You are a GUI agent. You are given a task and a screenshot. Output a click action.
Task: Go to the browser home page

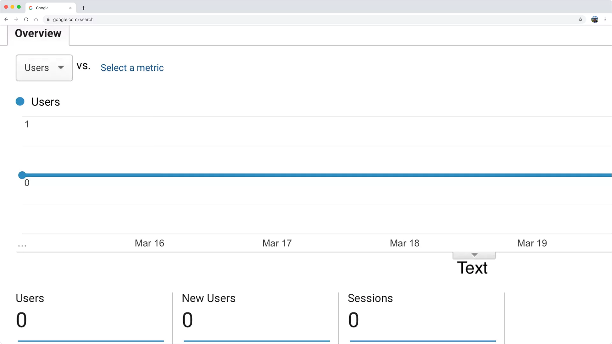(36, 19)
